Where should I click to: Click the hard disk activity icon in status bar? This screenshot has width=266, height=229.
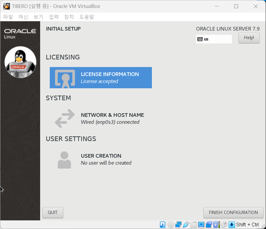click(163, 225)
